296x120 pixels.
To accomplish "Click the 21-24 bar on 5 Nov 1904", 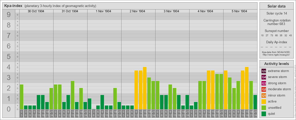I will point(255,102).
